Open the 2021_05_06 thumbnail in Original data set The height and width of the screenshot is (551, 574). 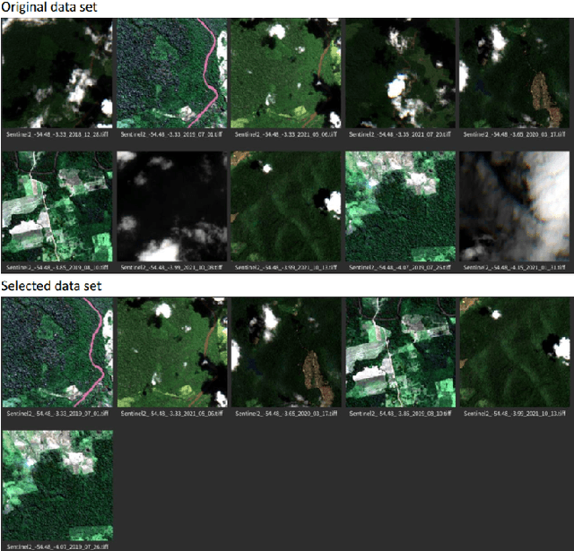tap(286, 73)
